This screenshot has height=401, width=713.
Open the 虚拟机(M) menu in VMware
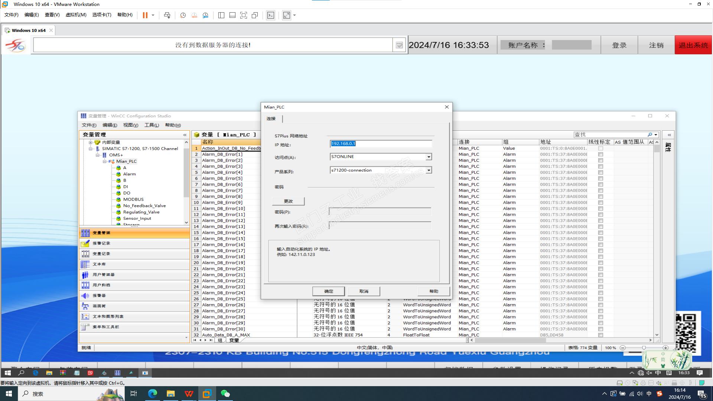click(x=76, y=15)
